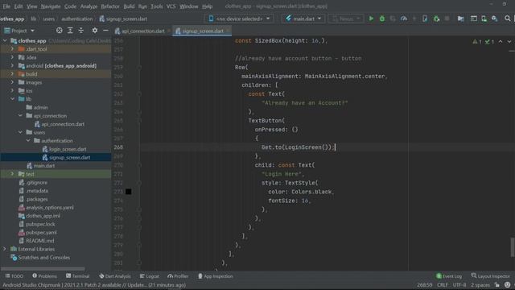The height and width of the screenshot is (290, 515).
Task: Click the Android Studio update notification text
Action: [94, 285]
